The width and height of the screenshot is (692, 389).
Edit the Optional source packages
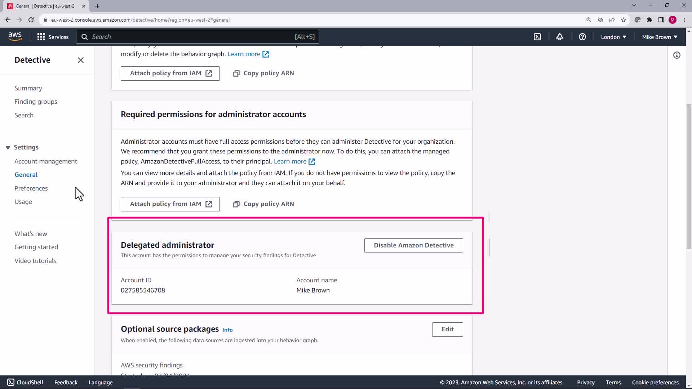pyautogui.click(x=447, y=329)
